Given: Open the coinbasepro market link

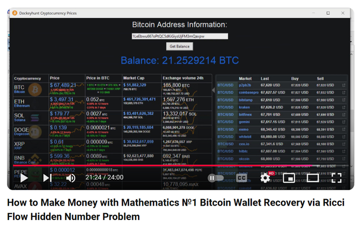Looking at the screenshot, I should pyautogui.click(x=249, y=92).
